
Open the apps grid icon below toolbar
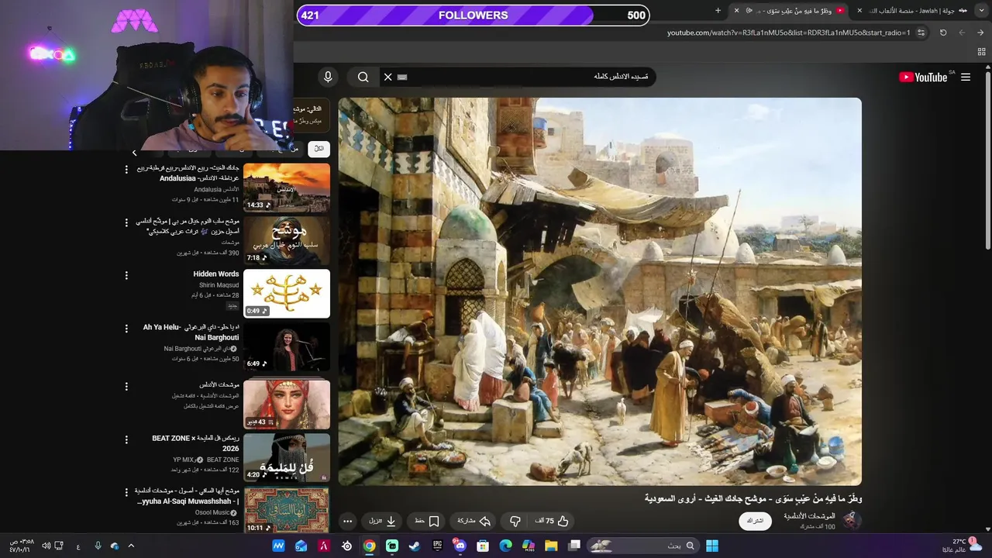pos(981,52)
